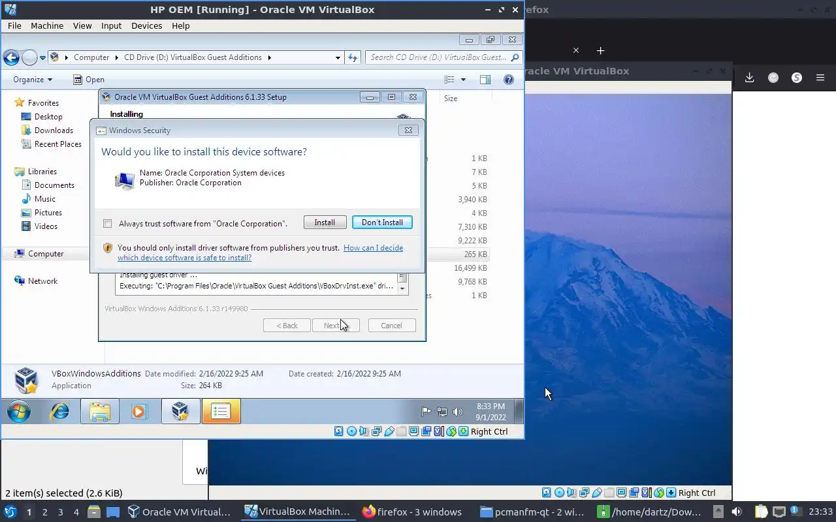Click Explorer refresh button
This screenshot has height=522, width=836.
pyautogui.click(x=353, y=57)
